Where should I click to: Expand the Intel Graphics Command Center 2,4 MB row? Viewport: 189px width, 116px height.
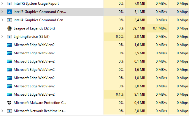coord(2,20)
